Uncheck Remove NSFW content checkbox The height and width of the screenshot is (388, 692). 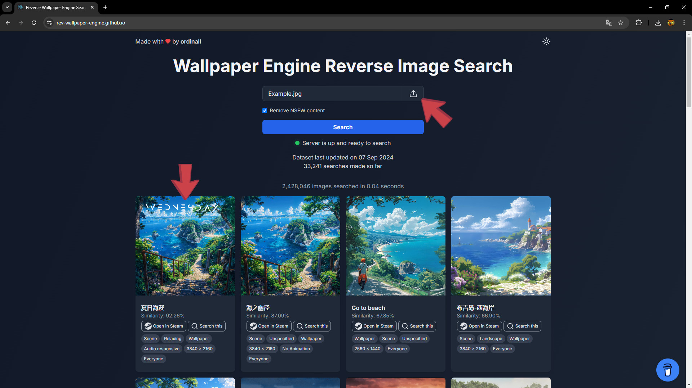[265, 110]
